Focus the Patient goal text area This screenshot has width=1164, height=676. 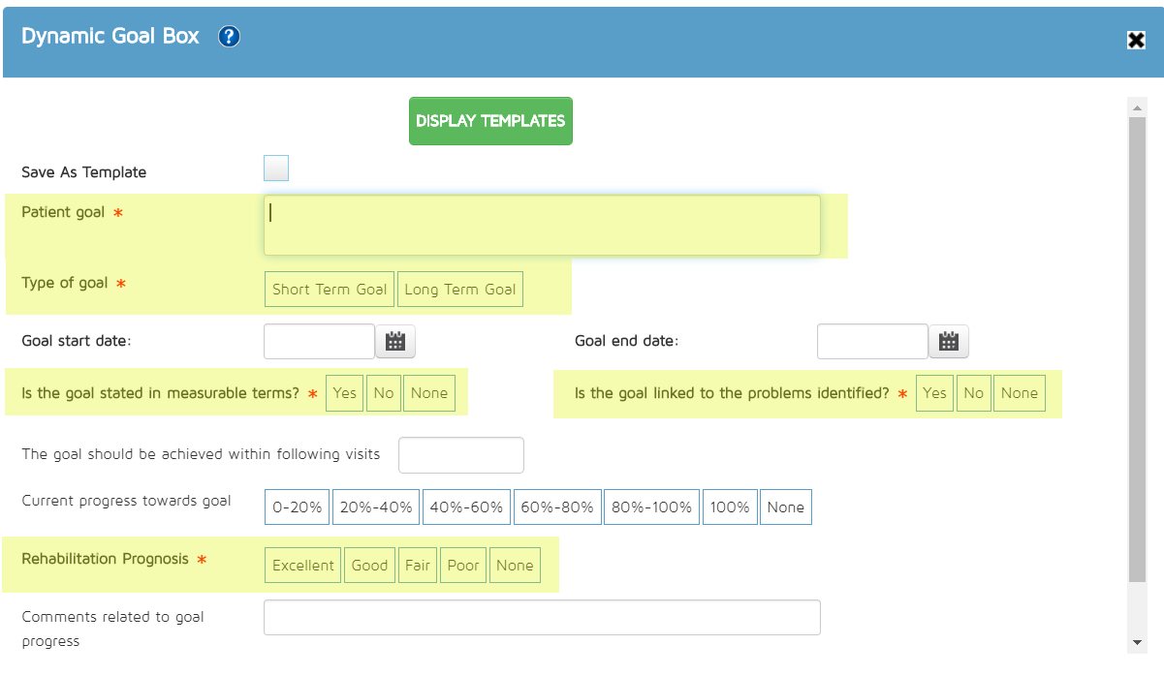[542, 226]
